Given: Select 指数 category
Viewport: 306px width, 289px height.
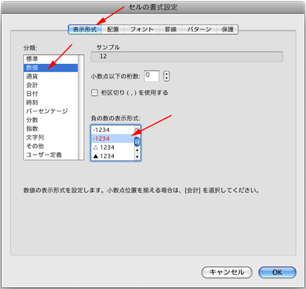Looking at the screenshot, I should [51, 129].
